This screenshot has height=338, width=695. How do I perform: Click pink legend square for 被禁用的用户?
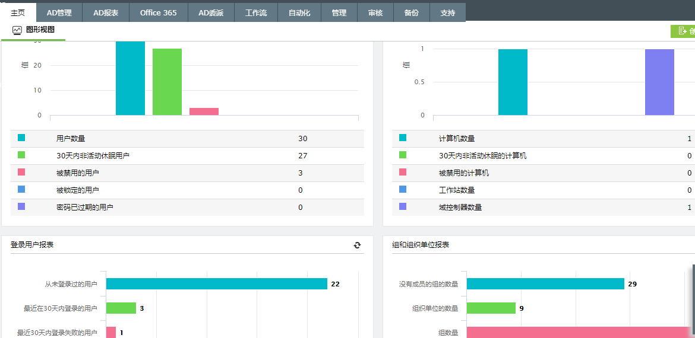point(21,172)
